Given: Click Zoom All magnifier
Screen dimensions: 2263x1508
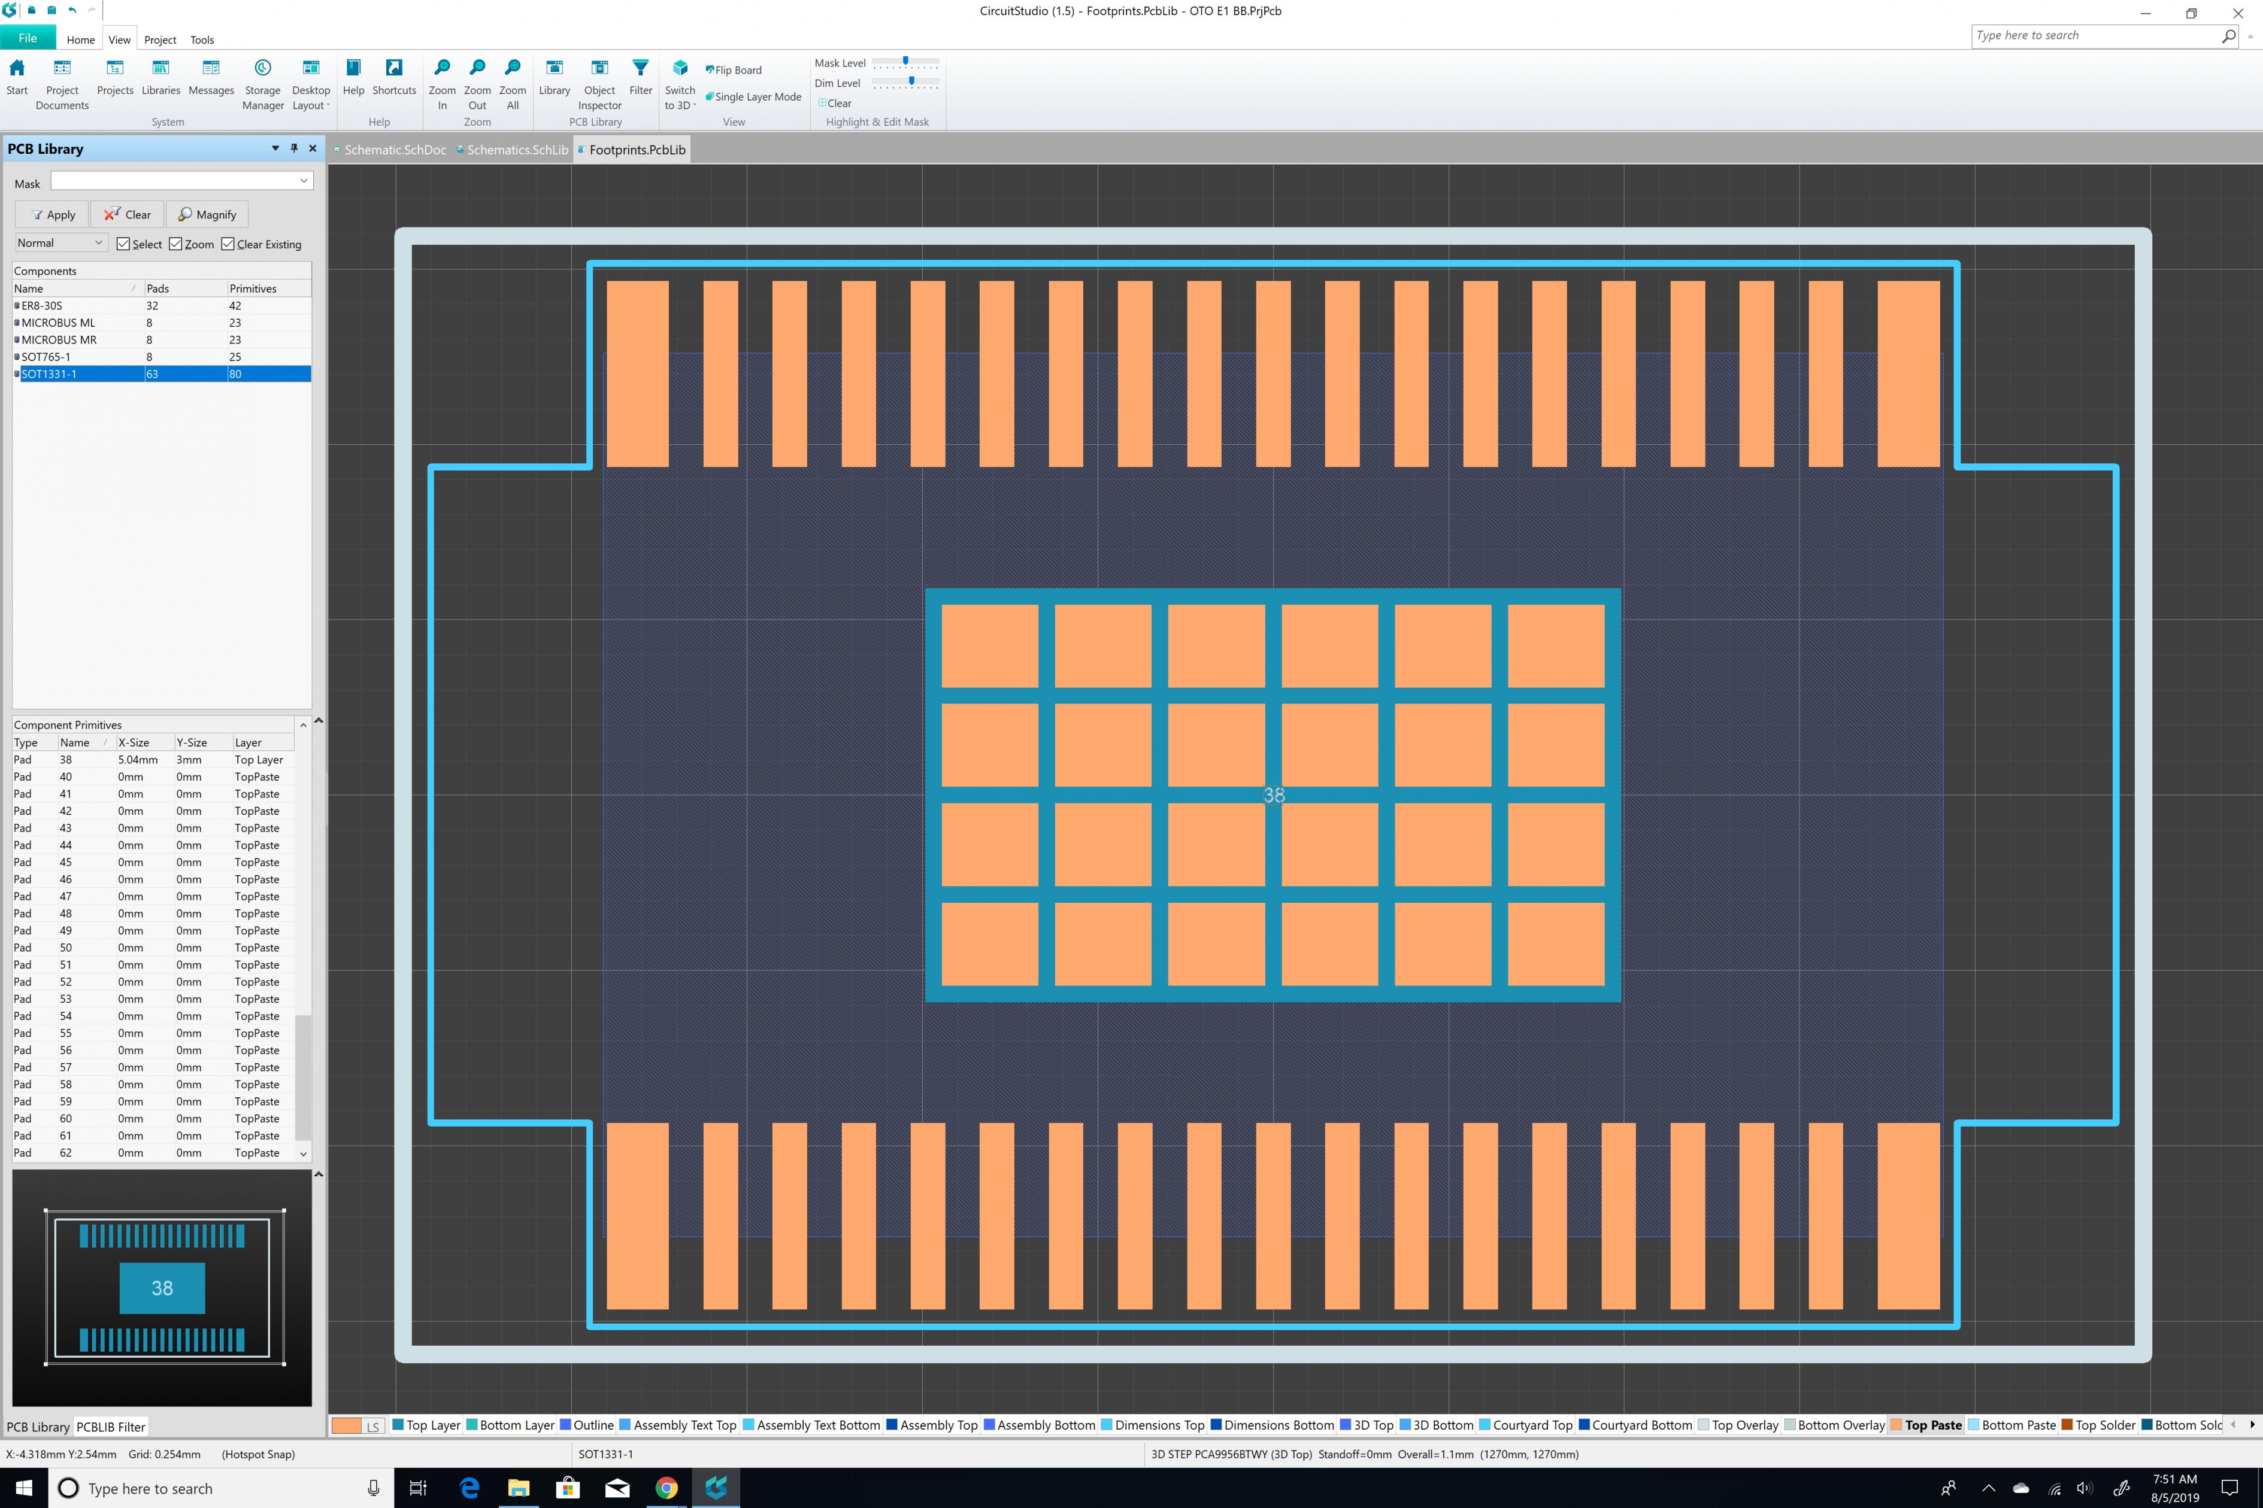Looking at the screenshot, I should 513,84.
